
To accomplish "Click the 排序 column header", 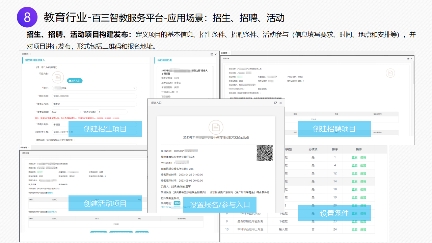I will click(x=335, y=150).
